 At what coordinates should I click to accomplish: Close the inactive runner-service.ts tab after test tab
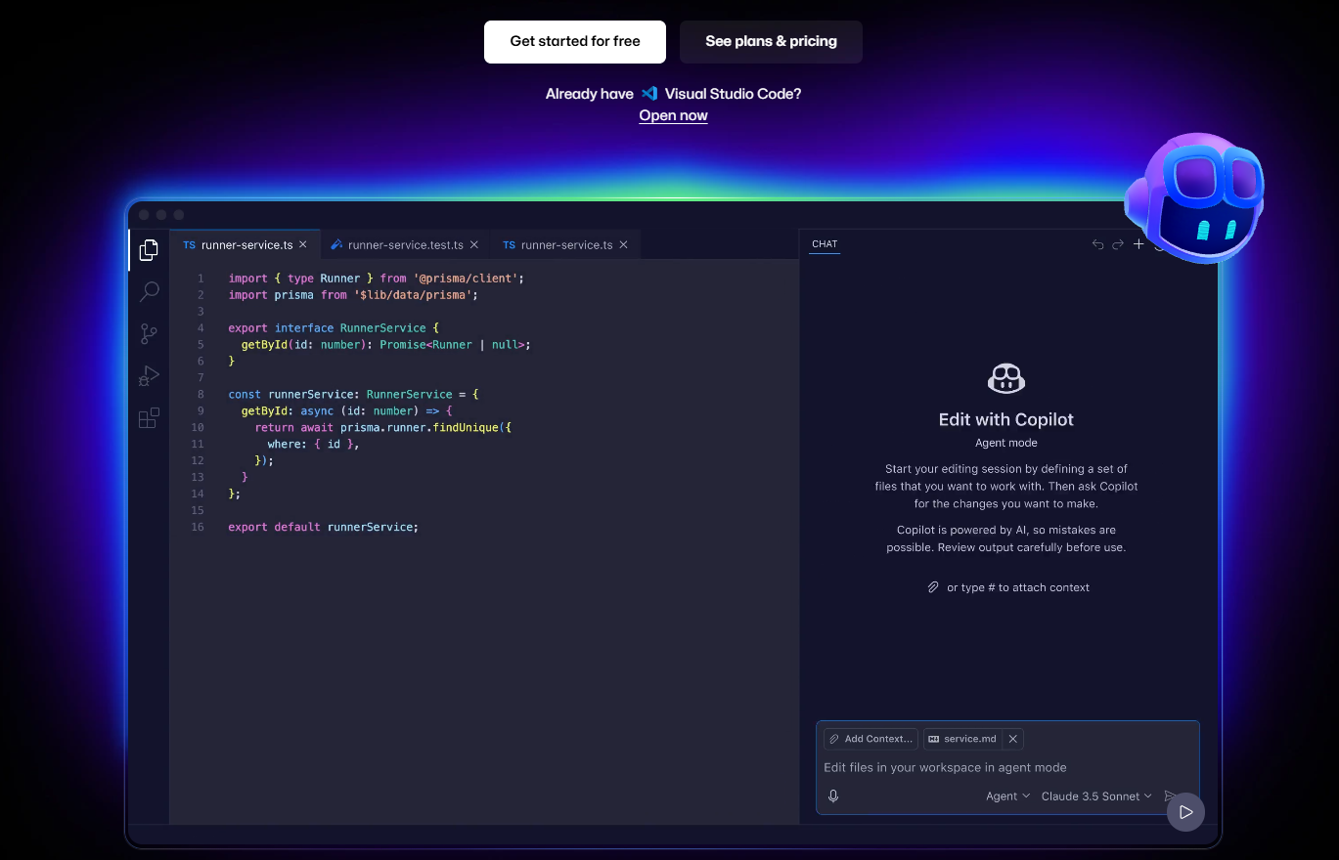(623, 244)
